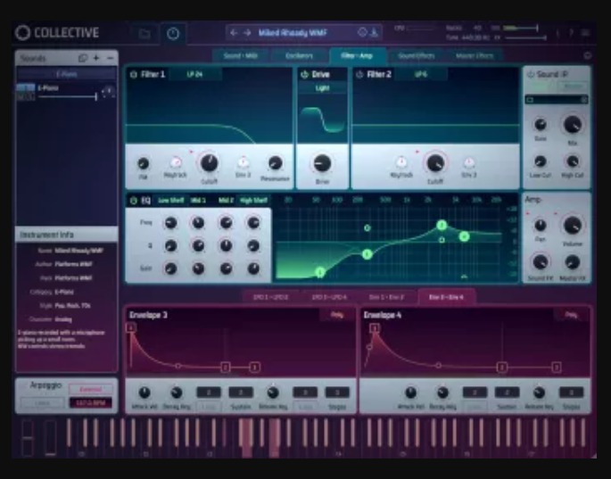The height and width of the screenshot is (479, 611).
Task: Toggle the EQ power button
Action: point(134,201)
